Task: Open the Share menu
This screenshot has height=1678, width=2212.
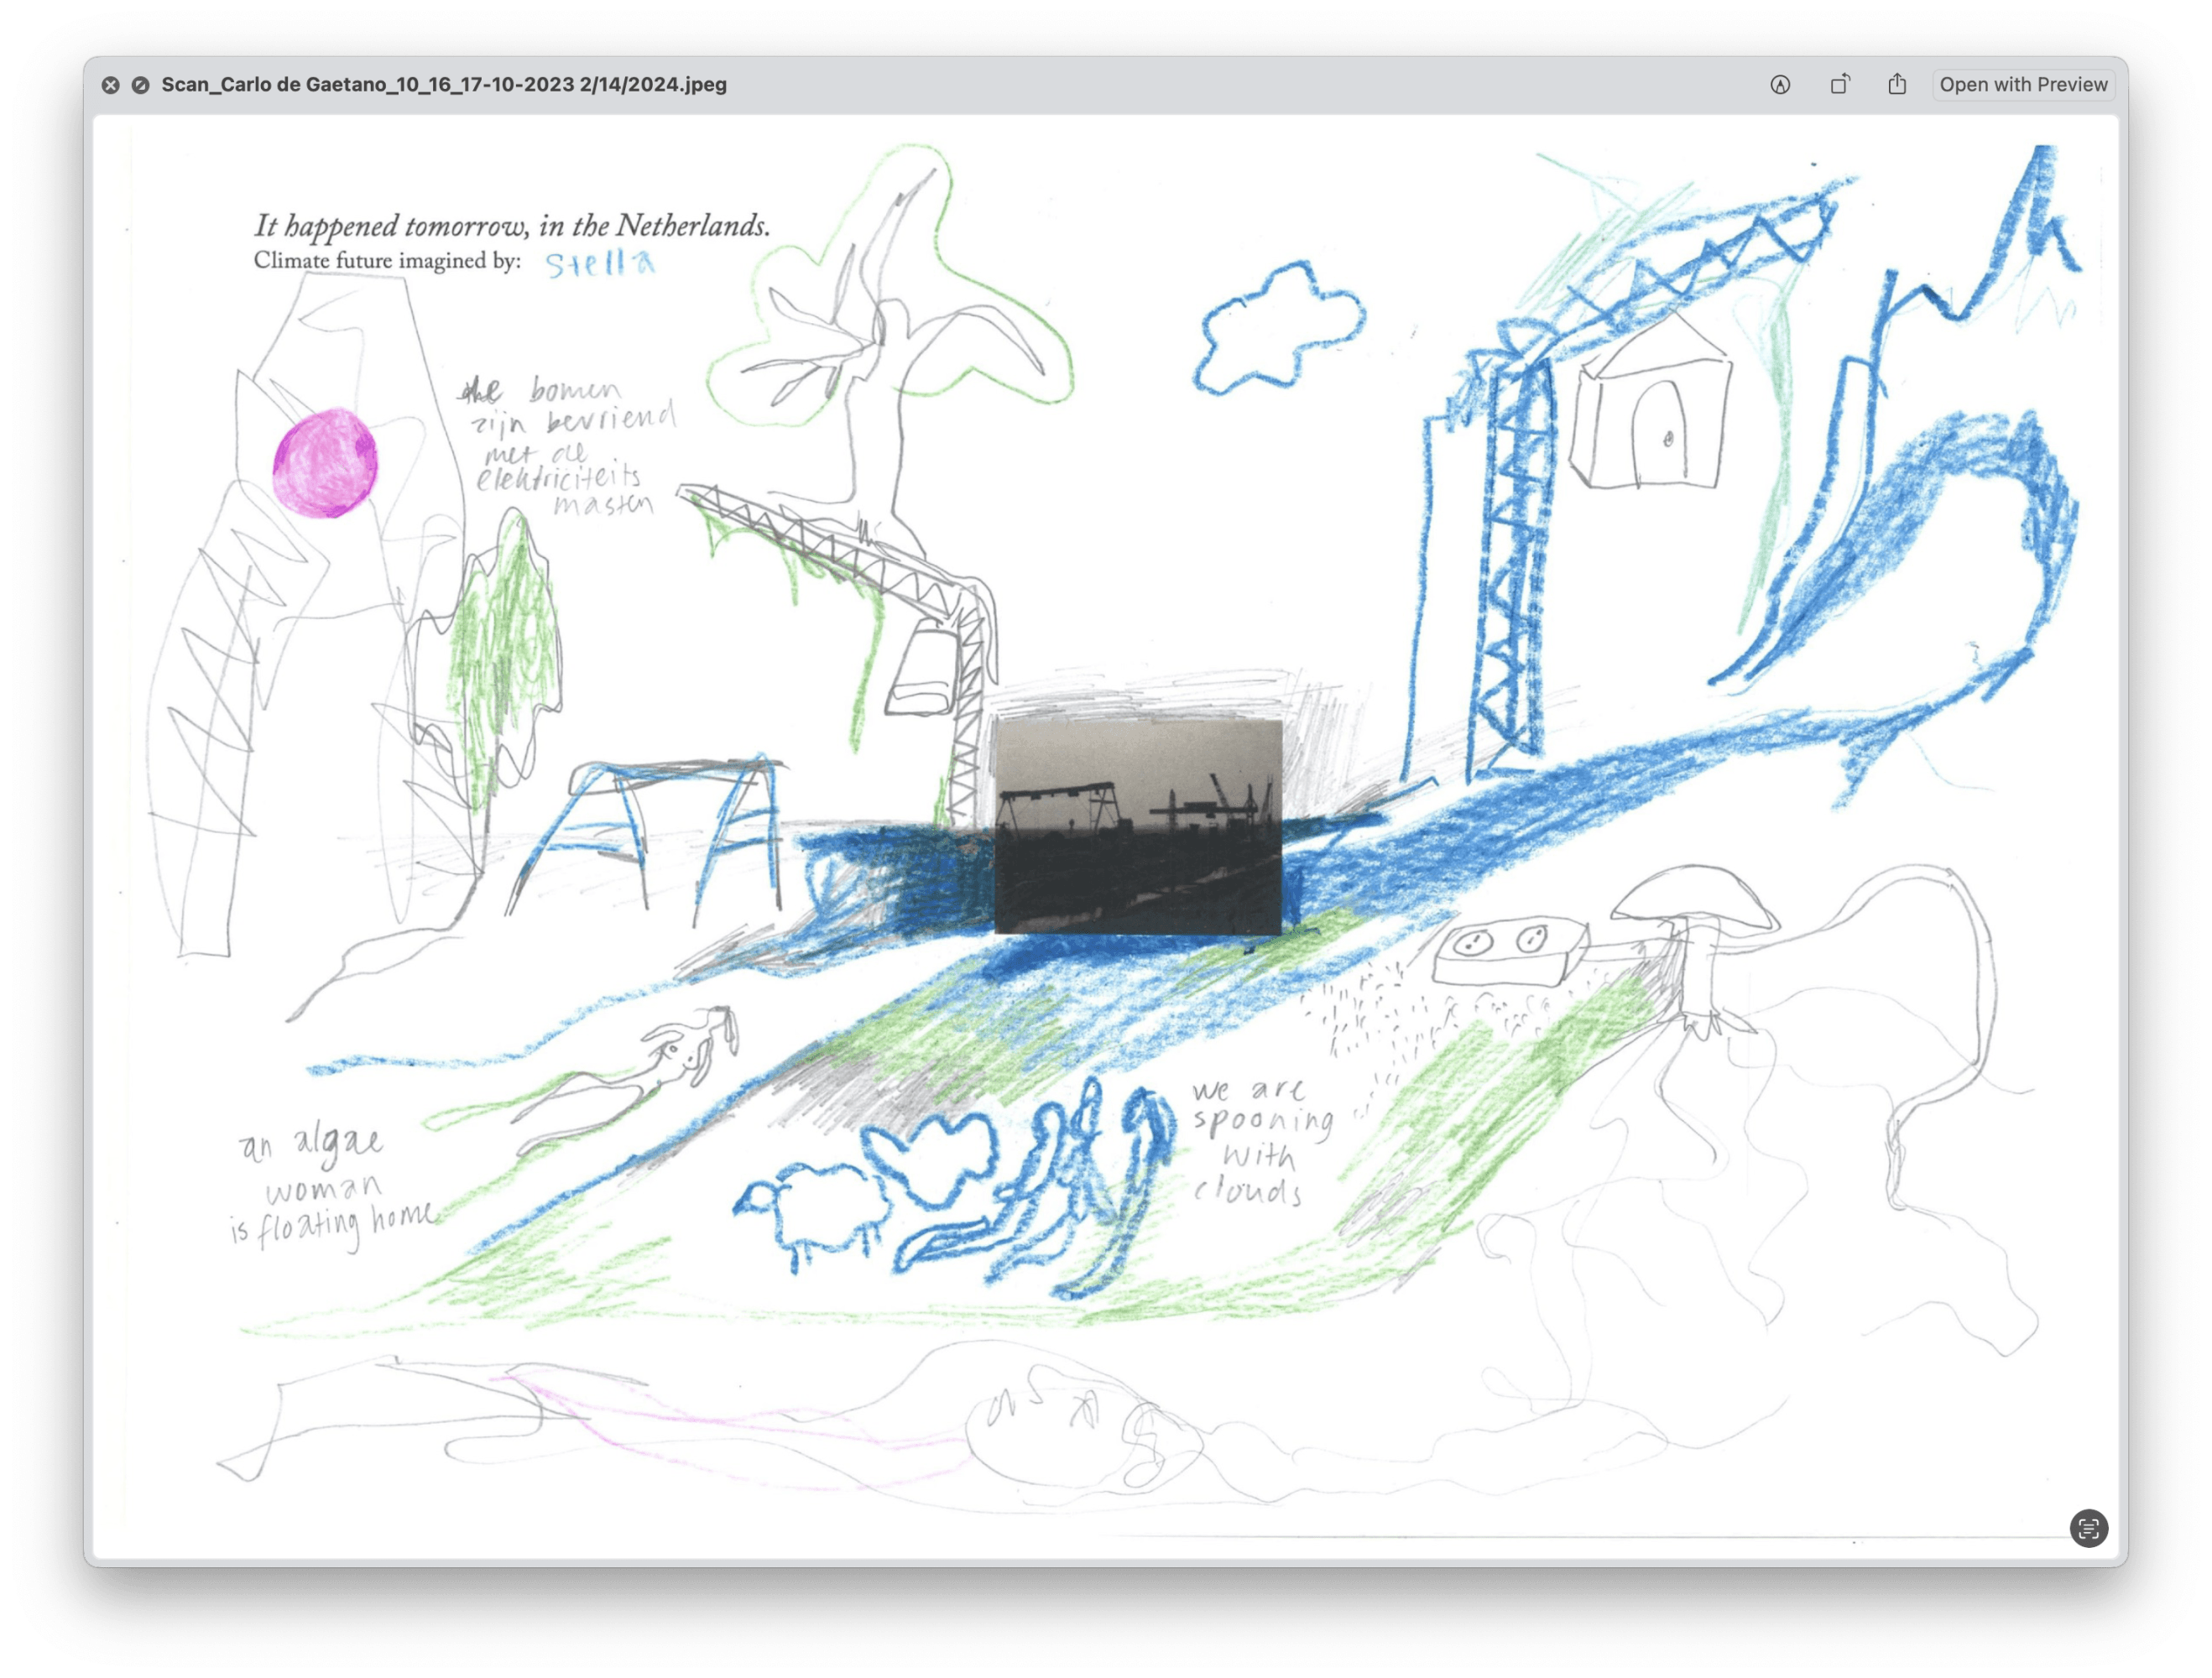Action: (1897, 85)
